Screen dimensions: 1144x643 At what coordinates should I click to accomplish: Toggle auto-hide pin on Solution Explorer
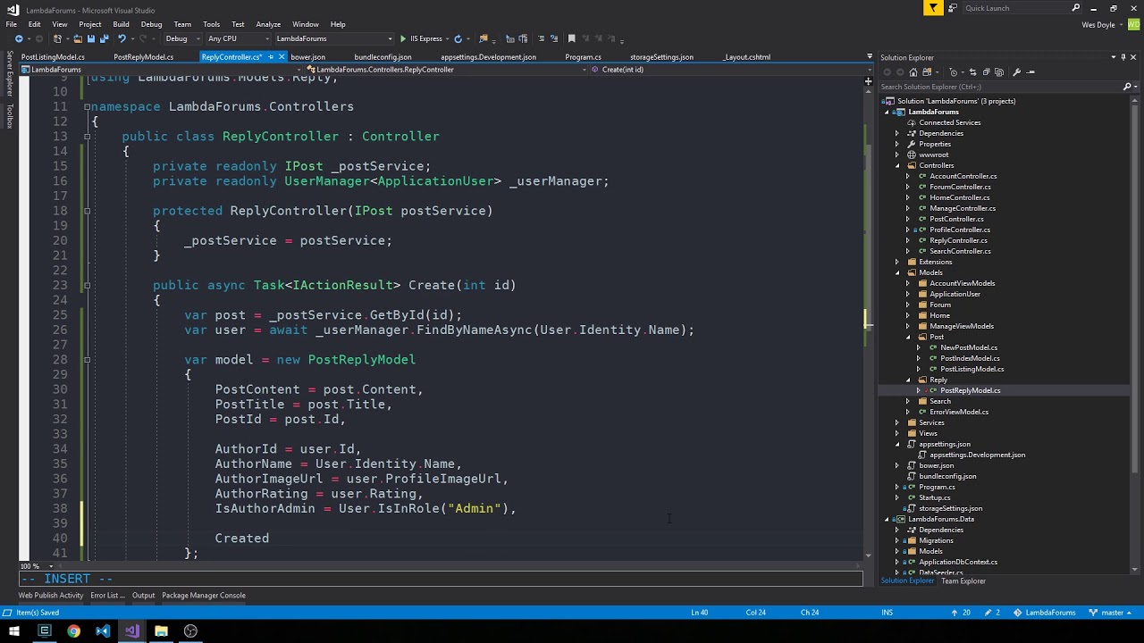click(x=1124, y=57)
